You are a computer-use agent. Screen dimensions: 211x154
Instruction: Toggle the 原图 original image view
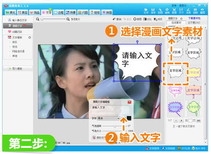138,19
